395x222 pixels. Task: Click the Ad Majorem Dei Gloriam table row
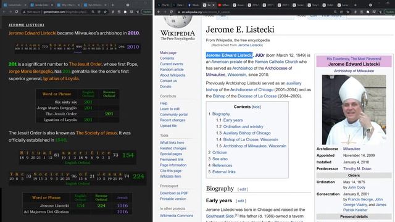[x=78, y=212]
